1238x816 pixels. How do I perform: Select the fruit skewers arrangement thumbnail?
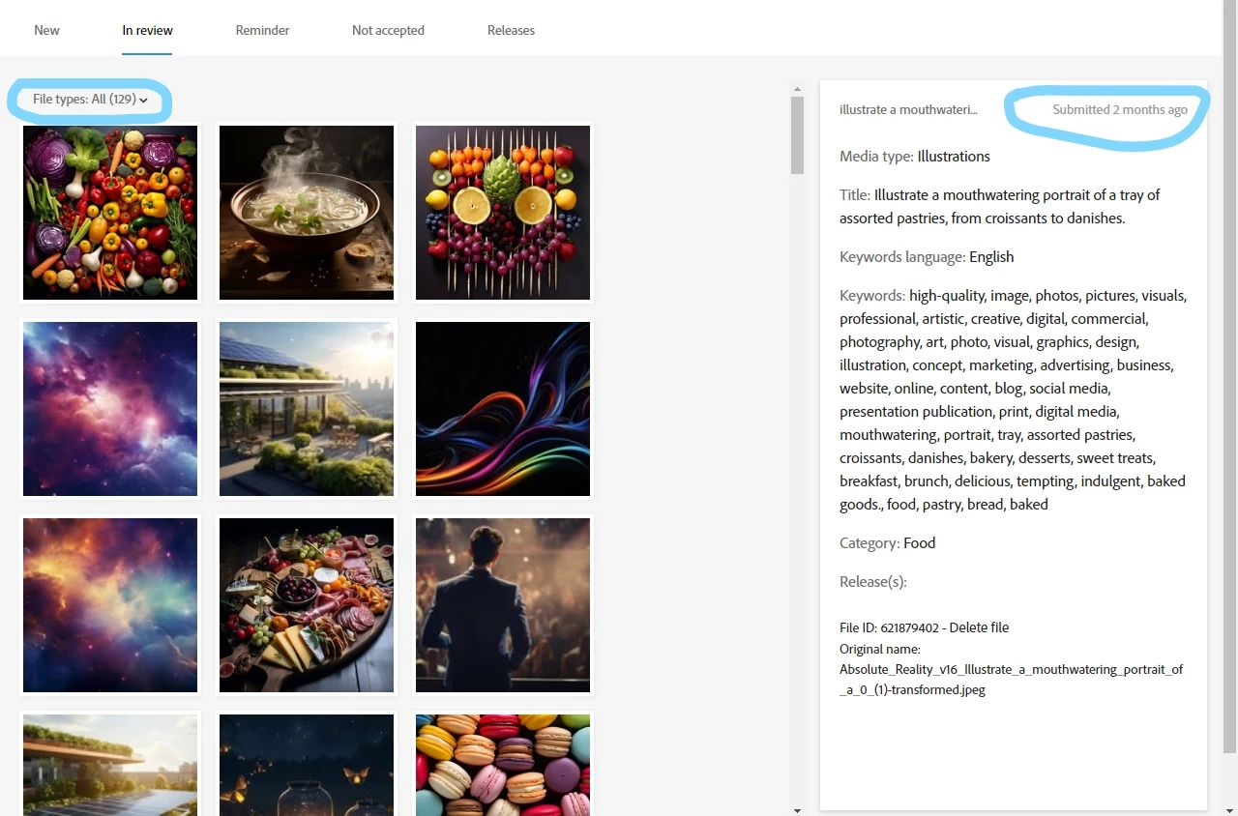503,213
